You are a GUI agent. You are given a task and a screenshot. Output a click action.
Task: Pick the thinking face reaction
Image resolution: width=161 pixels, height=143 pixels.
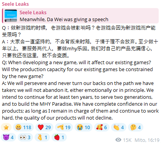pyautogui.click(x=136, y=127)
